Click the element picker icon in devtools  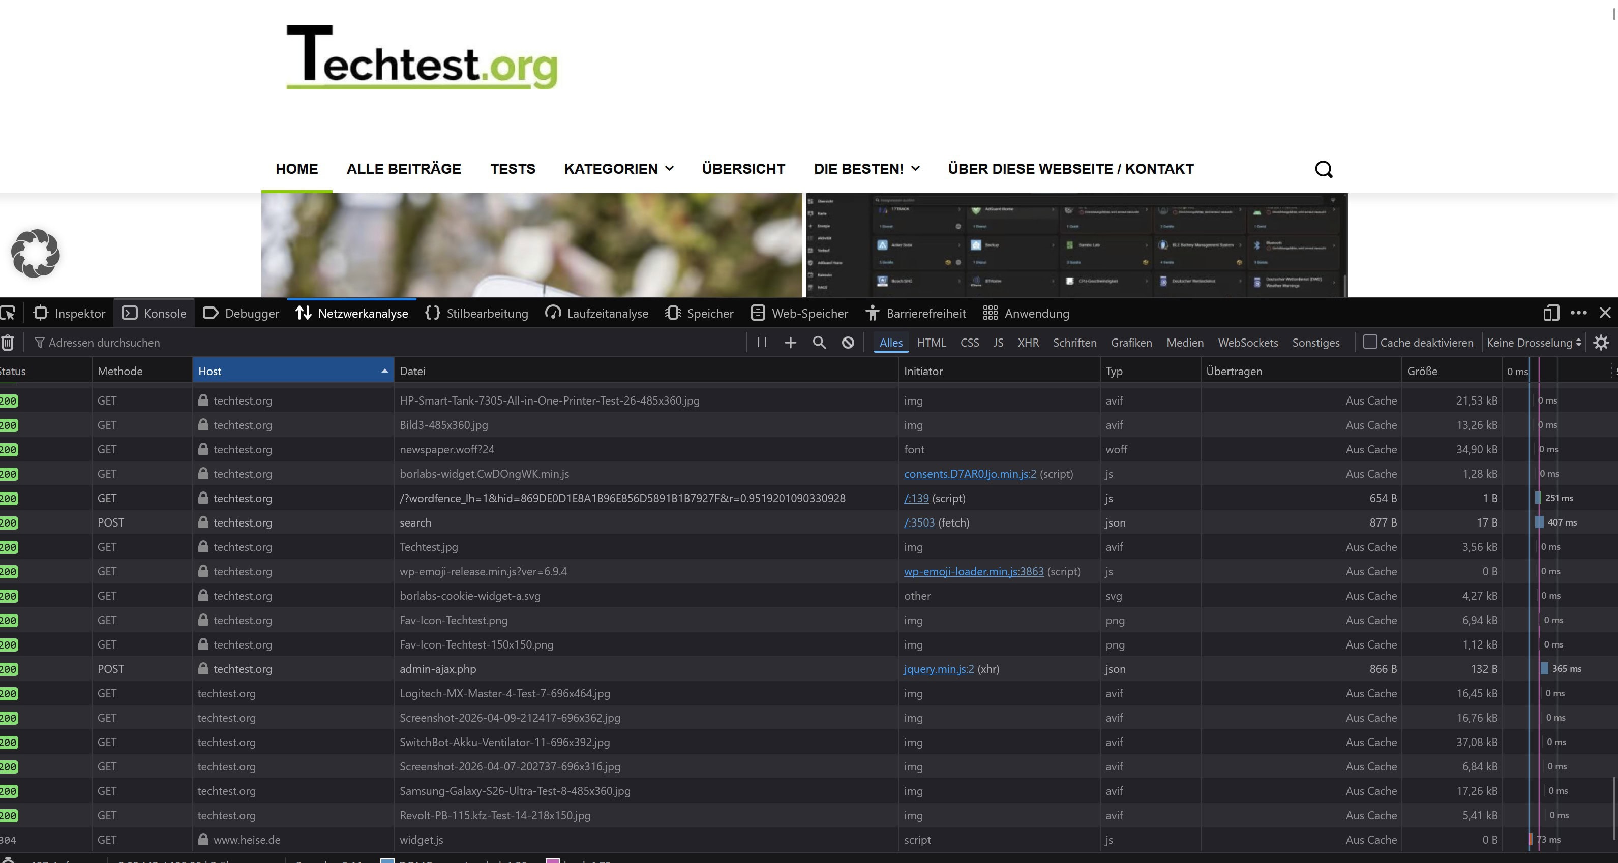coord(8,313)
